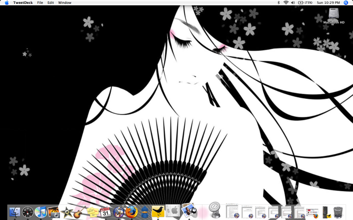Open Stickies yellow notes icon
Viewport: 353px width, 220px height.
pos(93,212)
